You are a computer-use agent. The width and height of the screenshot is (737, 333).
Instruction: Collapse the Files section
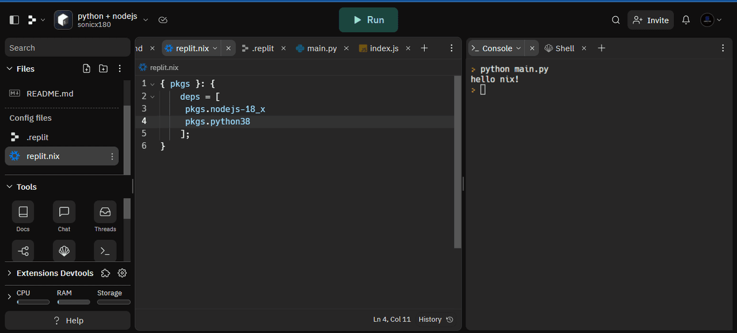[9, 68]
